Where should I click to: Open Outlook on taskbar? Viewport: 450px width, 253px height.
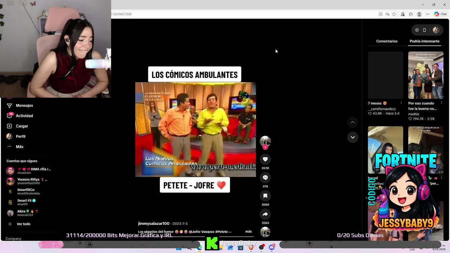(230, 248)
